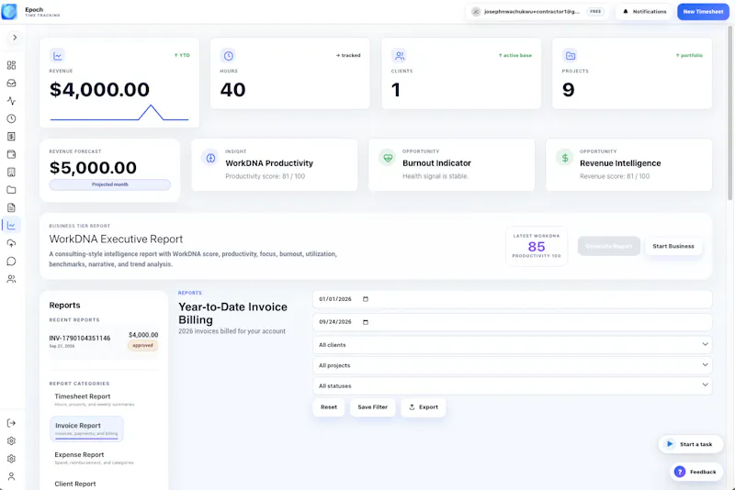This screenshot has width=735, height=490.
Task: Click the Projected month bar
Action: pyautogui.click(x=109, y=184)
